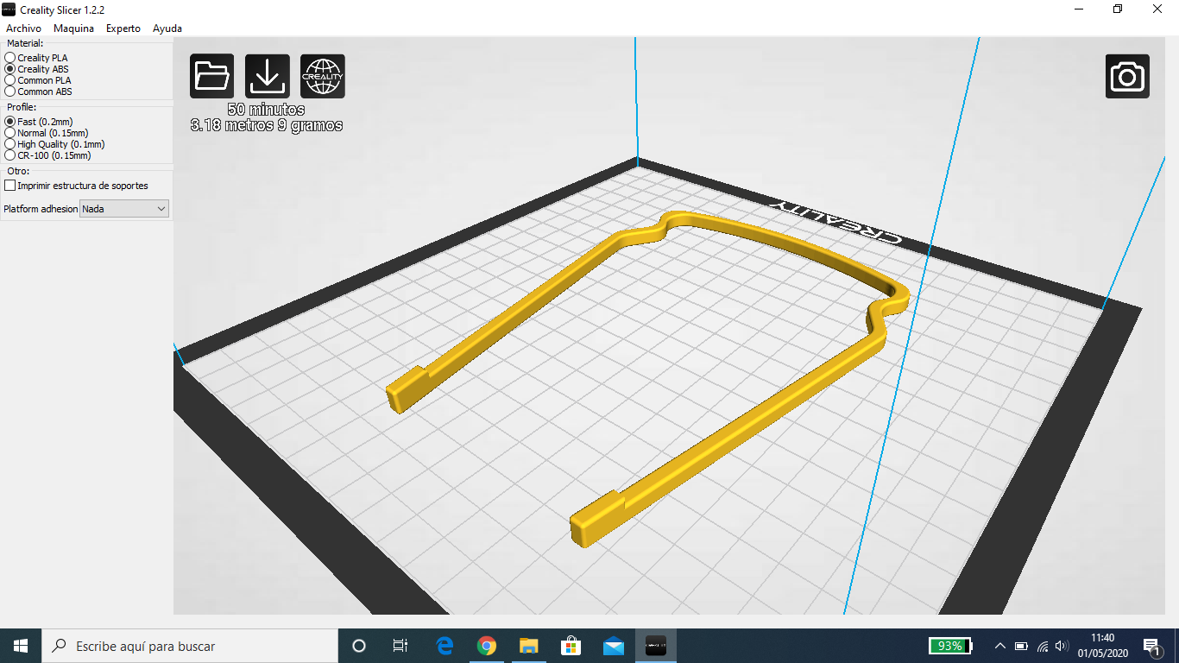Enable Imprimir estructura de soportes checkbox
Image resolution: width=1179 pixels, height=663 pixels.
coord(10,186)
